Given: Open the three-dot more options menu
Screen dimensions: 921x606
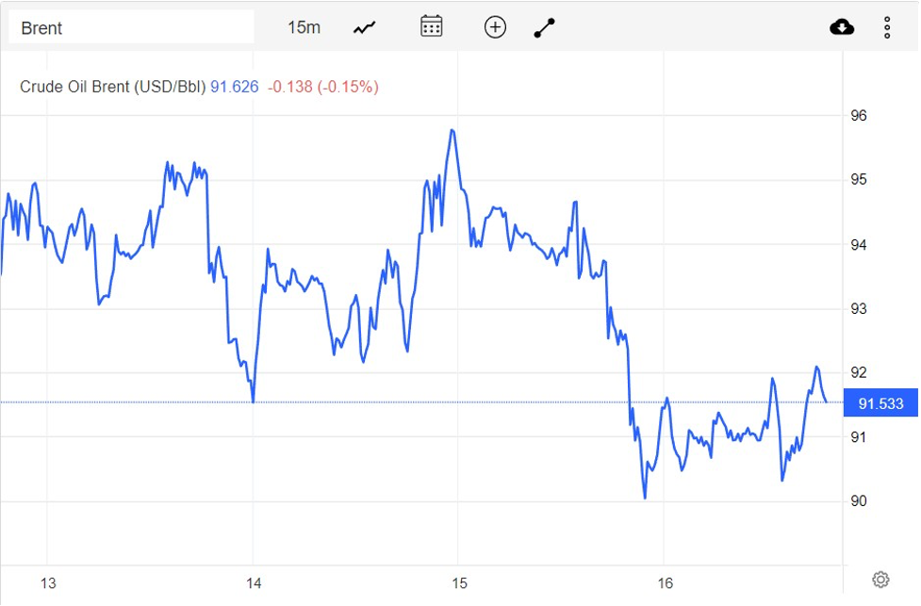Looking at the screenshot, I should pyautogui.click(x=887, y=27).
